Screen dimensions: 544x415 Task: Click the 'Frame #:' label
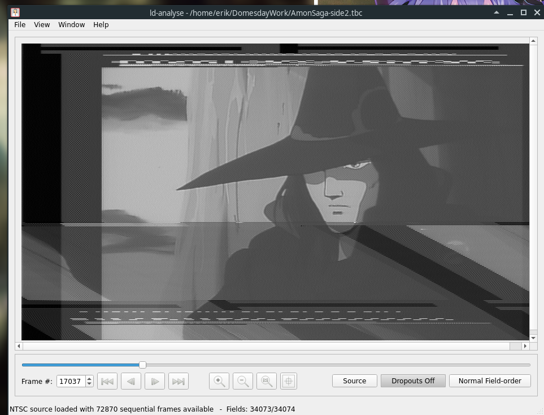37,381
